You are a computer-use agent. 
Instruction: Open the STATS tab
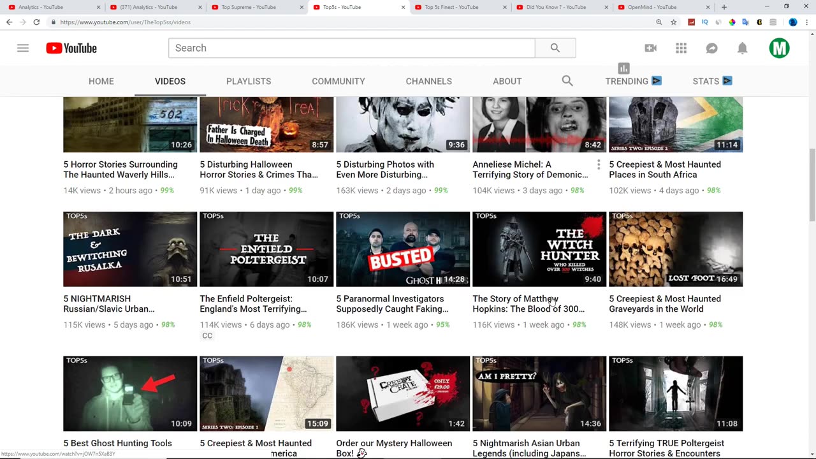[x=712, y=81]
